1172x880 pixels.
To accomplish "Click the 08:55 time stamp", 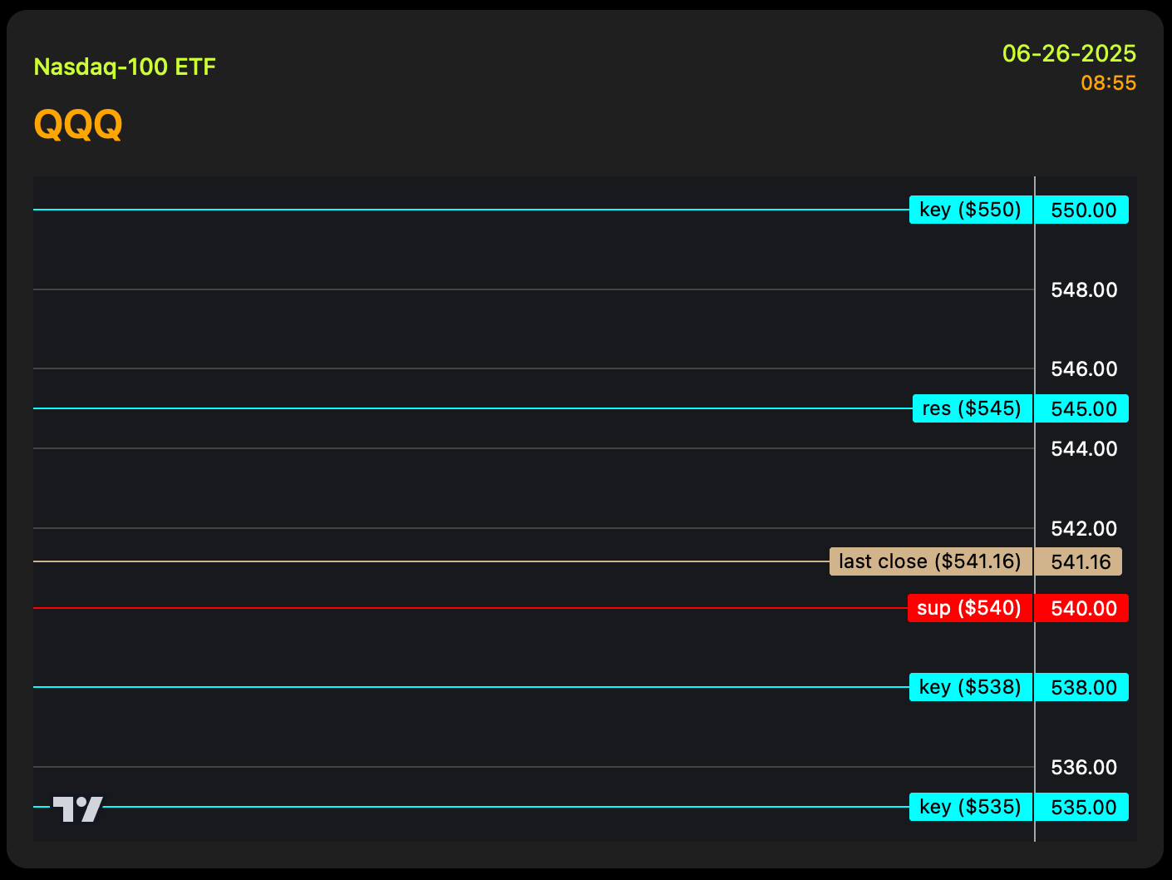I will pos(1109,83).
